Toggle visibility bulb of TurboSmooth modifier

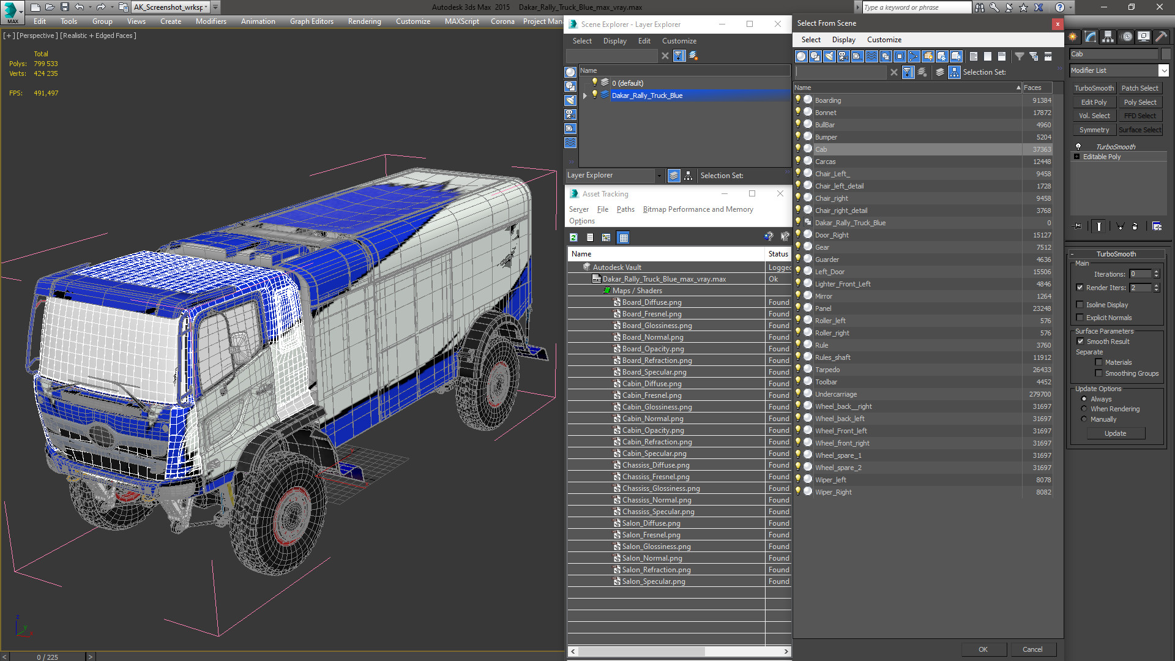pos(1078,147)
